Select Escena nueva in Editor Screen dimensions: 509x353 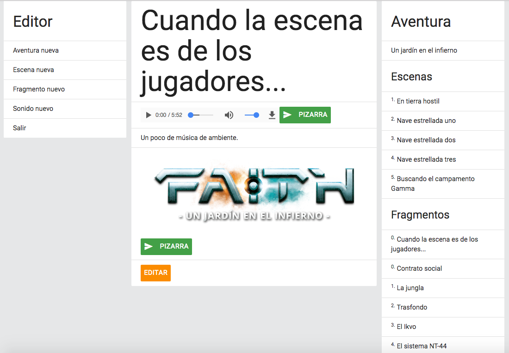point(33,70)
